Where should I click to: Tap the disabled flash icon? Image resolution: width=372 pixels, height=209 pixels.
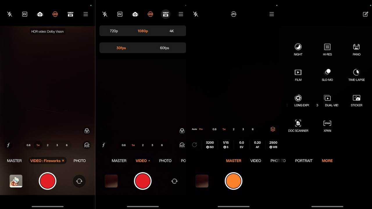pyautogui.click(x=10, y=14)
